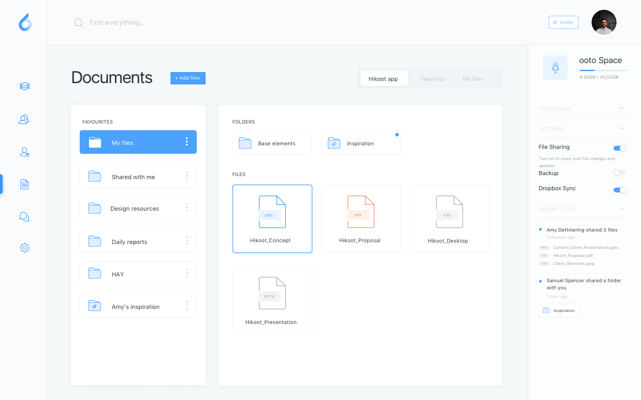Screen dimensions: 641x400
Task: Disable the Dropbox Sync switch
Action: pyautogui.click(x=620, y=190)
